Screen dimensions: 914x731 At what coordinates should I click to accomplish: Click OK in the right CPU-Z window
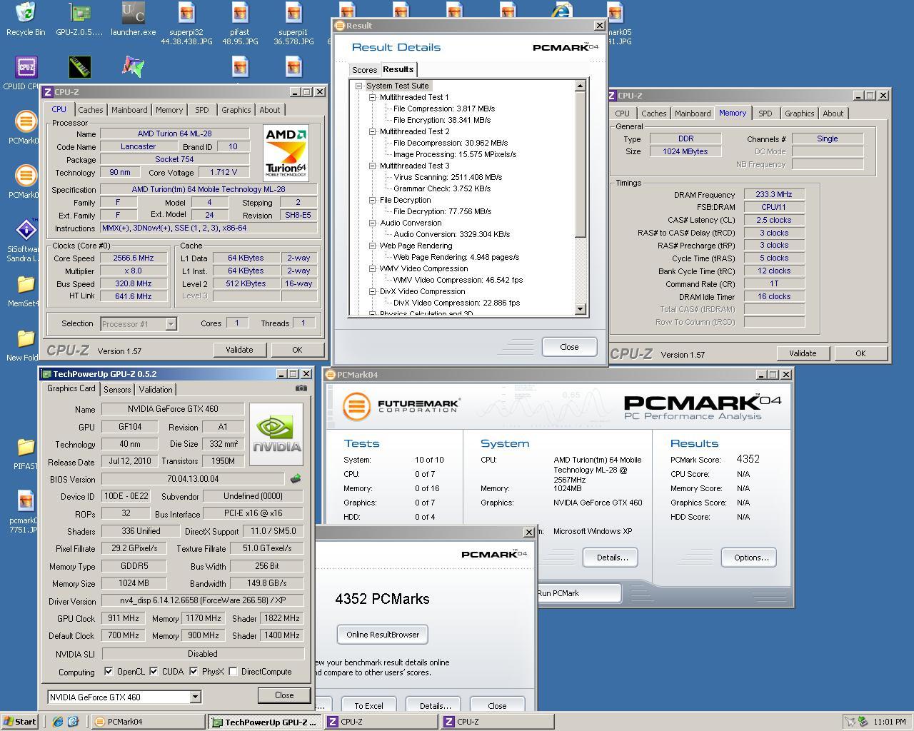tap(860, 353)
